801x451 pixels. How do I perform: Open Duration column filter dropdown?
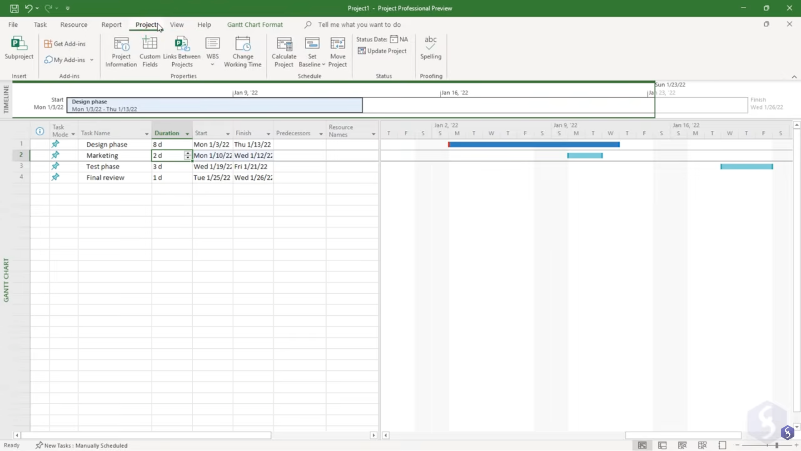[x=187, y=134]
